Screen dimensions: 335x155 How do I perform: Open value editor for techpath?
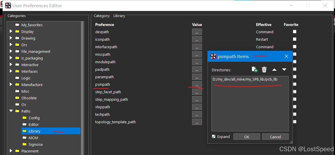pyautogui.click(x=197, y=114)
